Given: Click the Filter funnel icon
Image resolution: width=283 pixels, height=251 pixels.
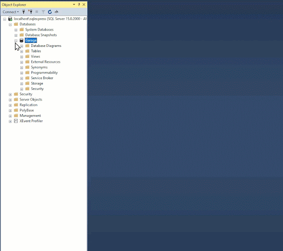Looking at the screenshot, I should (43, 12).
